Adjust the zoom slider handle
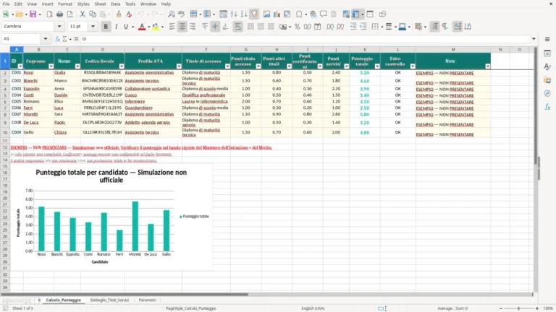Screen dimensions: 556x312 518,308
